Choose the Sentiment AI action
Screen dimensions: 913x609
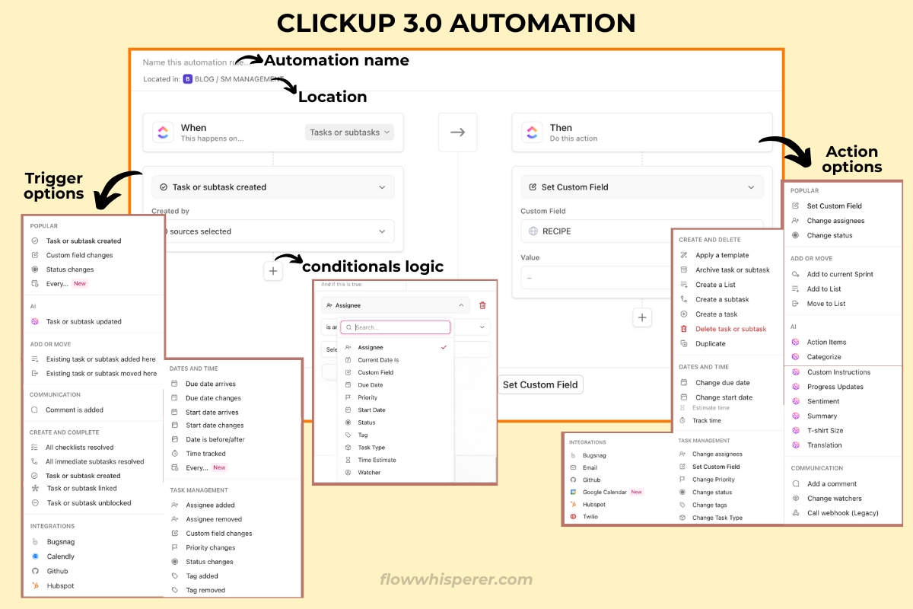point(823,401)
